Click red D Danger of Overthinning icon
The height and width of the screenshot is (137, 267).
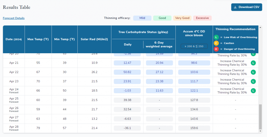click(x=216, y=49)
